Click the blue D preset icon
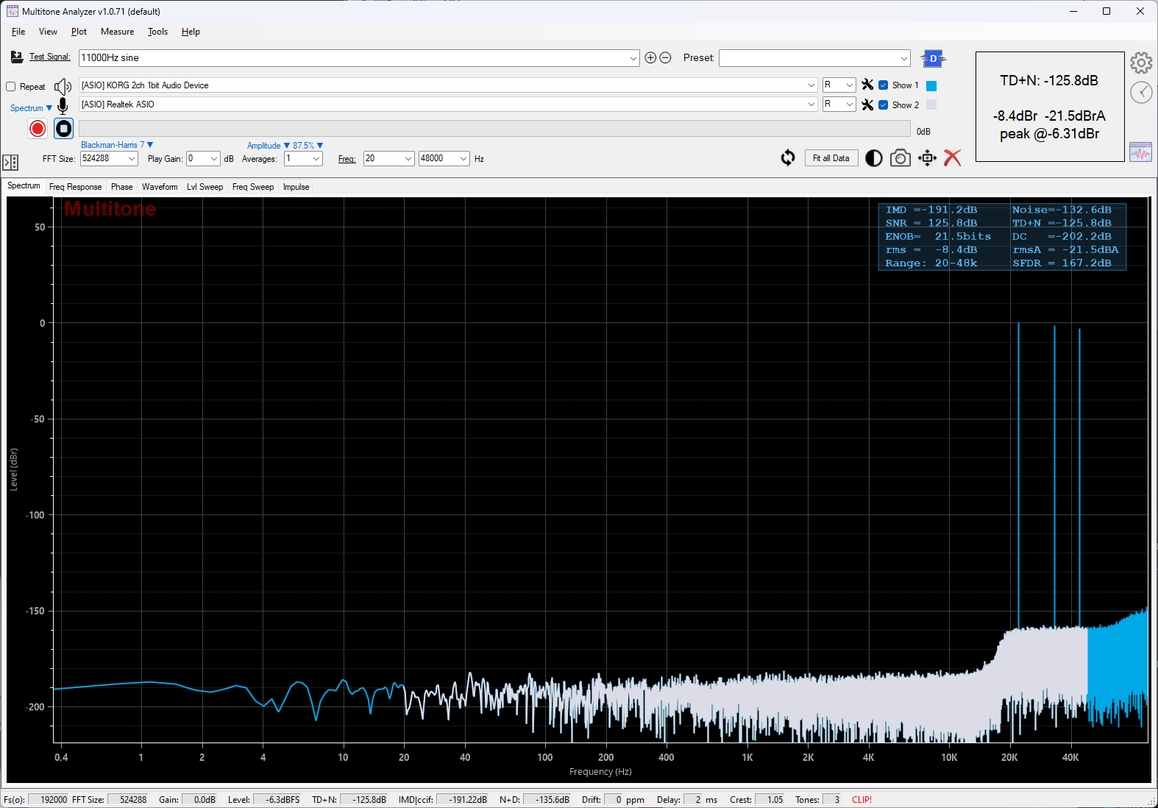Screen dimensions: 1158x808 pos(933,58)
